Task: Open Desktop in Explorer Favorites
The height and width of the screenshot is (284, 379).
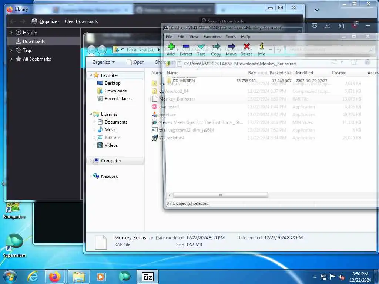Action: (x=113, y=83)
